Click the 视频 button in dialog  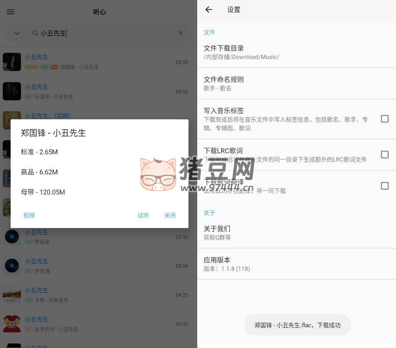click(x=29, y=215)
